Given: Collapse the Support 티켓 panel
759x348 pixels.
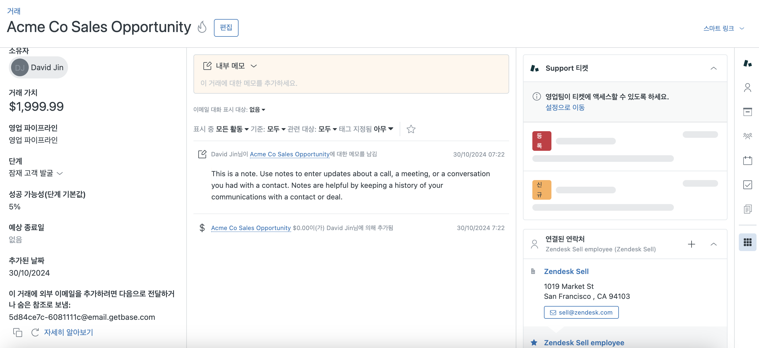Looking at the screenshot, I should coord(713,68).
